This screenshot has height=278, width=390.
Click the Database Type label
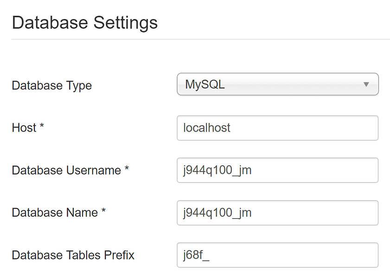tap(51, 85)
